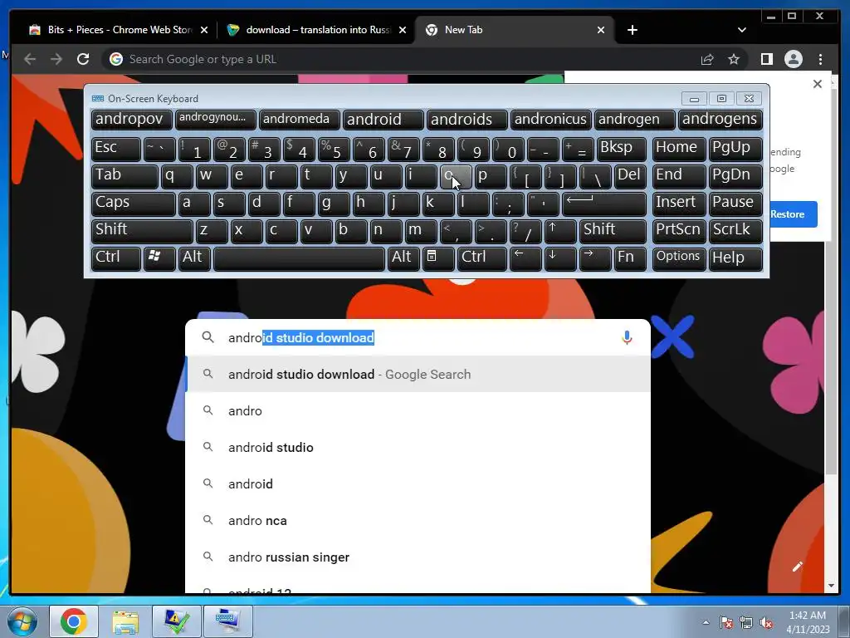The width and height of the screenshot is (850, 638).
Task: Open the share page icon in address bar
Action: (707, 59)
